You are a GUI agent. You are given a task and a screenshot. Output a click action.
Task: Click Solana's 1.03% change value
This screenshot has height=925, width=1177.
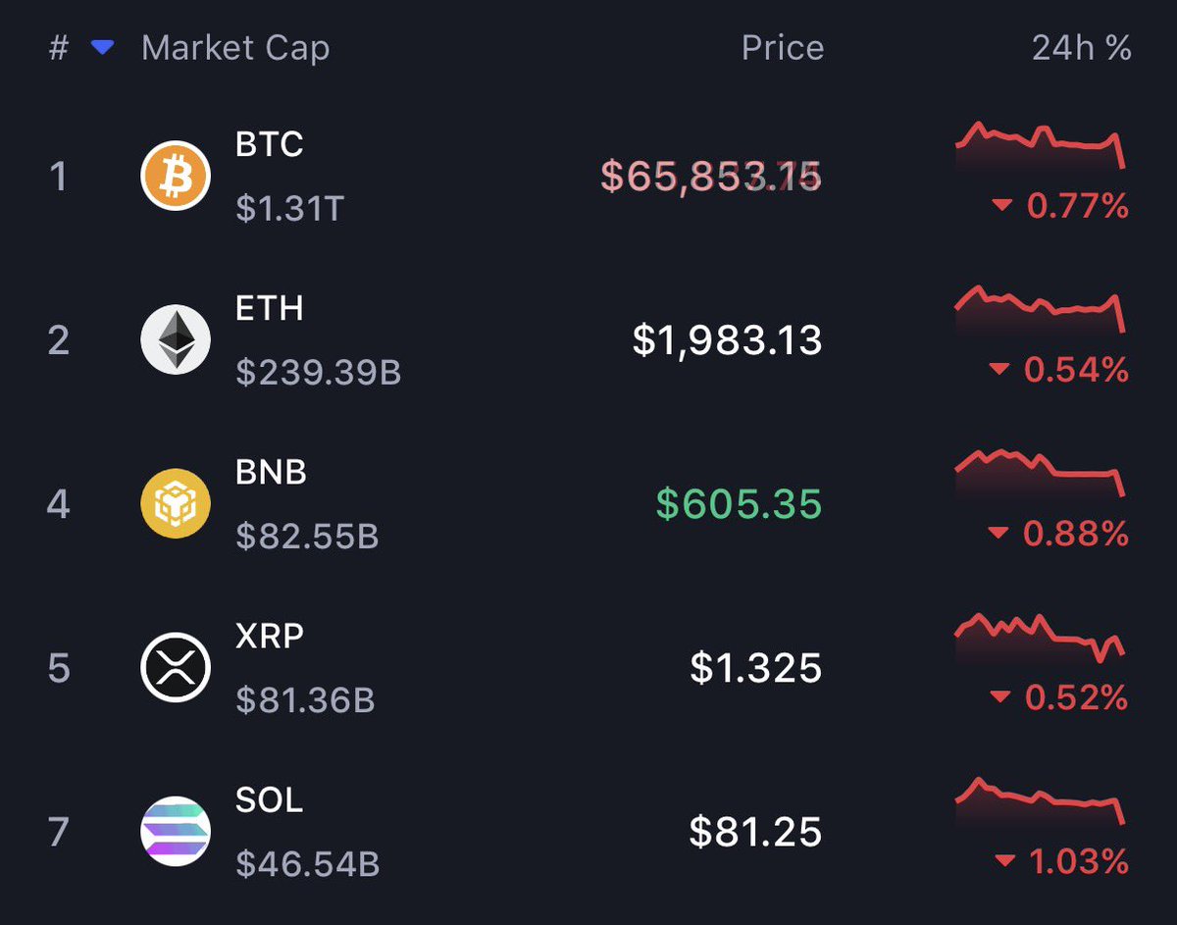(x=1077, y=862)
